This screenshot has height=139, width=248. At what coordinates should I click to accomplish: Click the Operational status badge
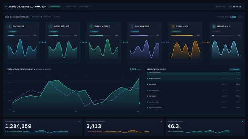point(55,7)
